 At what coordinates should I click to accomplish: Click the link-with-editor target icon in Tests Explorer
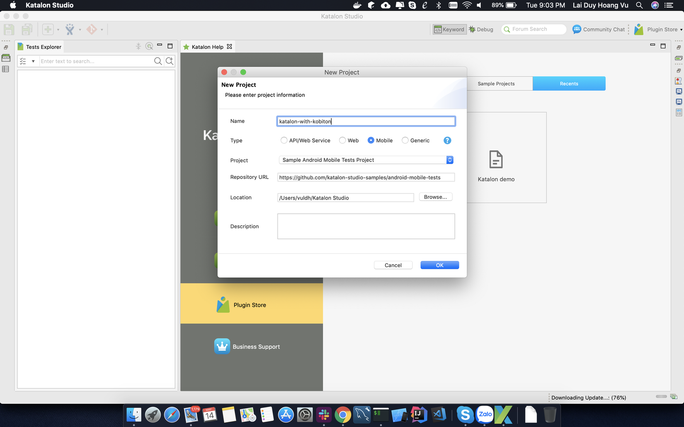pos(149,46)
